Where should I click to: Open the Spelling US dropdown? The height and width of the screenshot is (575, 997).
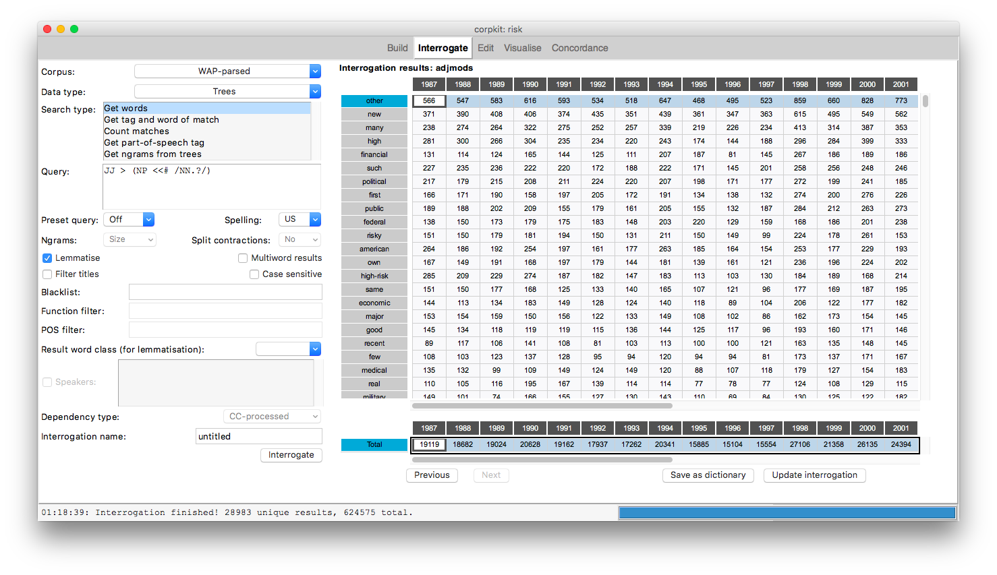point(300,219)
